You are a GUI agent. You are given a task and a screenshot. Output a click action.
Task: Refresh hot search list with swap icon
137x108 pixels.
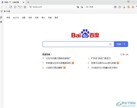pos(124,55)
